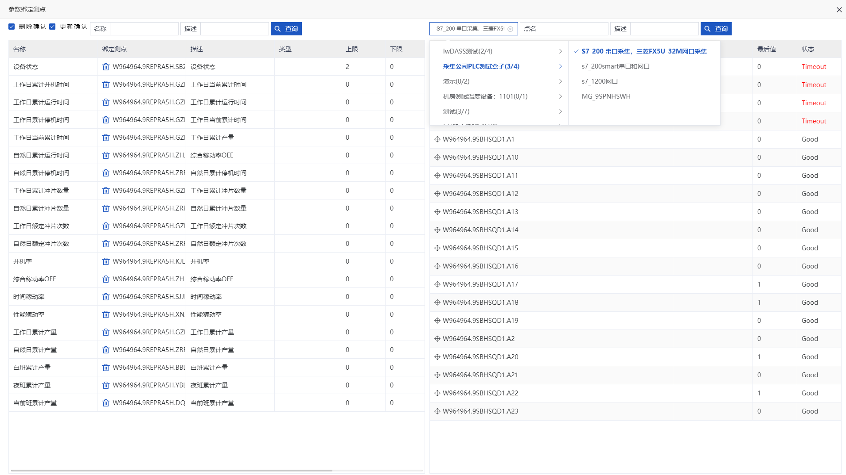
Task: Close the 参数绑定测点 dialog
Action: tap(839, 9)
